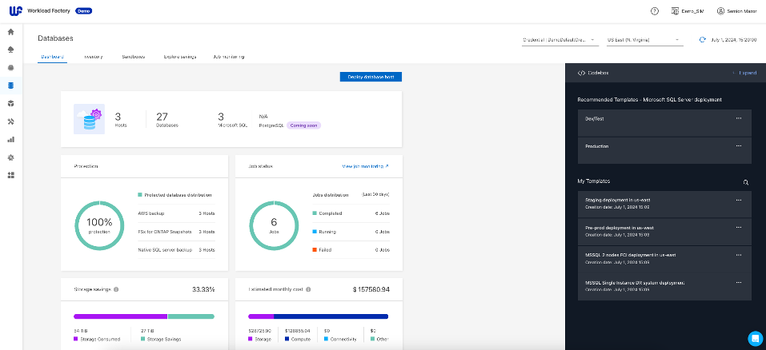Open the bar chart sidebar icon
Image resolution: width=766 pixels, height=350 pixels.
tap(10, 139)
